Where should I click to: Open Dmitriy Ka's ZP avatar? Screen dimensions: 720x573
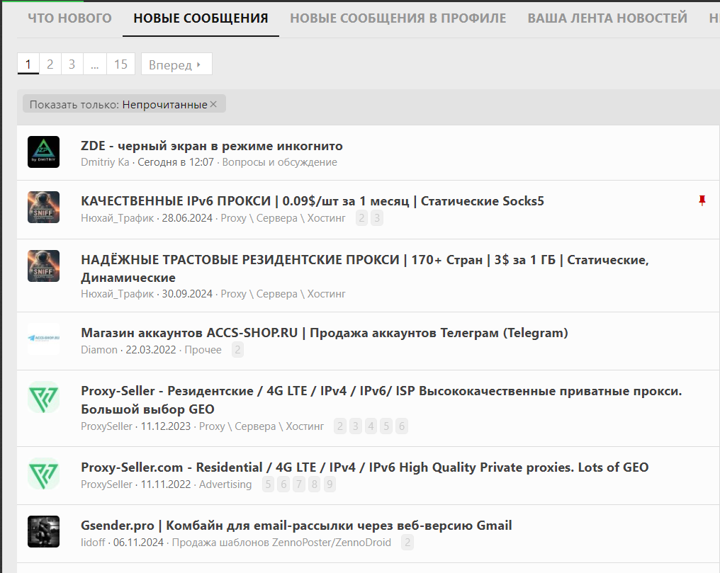43,152
